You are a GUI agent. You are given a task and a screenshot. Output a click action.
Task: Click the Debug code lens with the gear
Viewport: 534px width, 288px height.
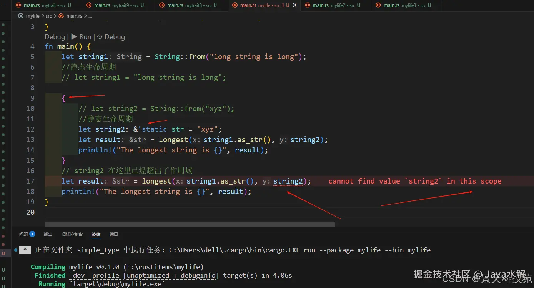pos(111,37)
